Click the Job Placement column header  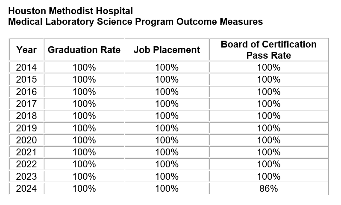pyautogui.click(x=167, y=50)
